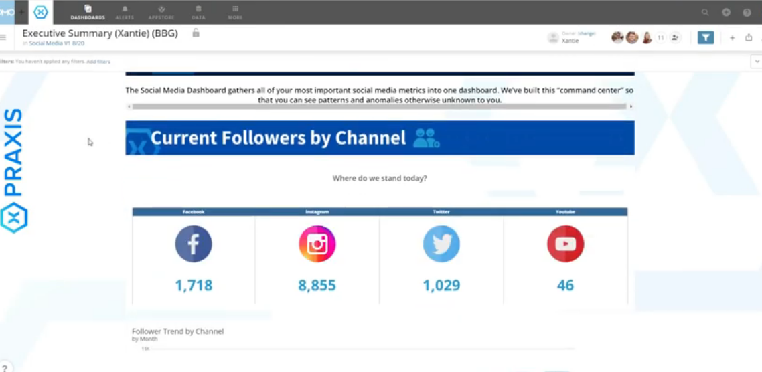Show the 11 additional shared users
Screen dimensions: 762x372
click(660, 37)
